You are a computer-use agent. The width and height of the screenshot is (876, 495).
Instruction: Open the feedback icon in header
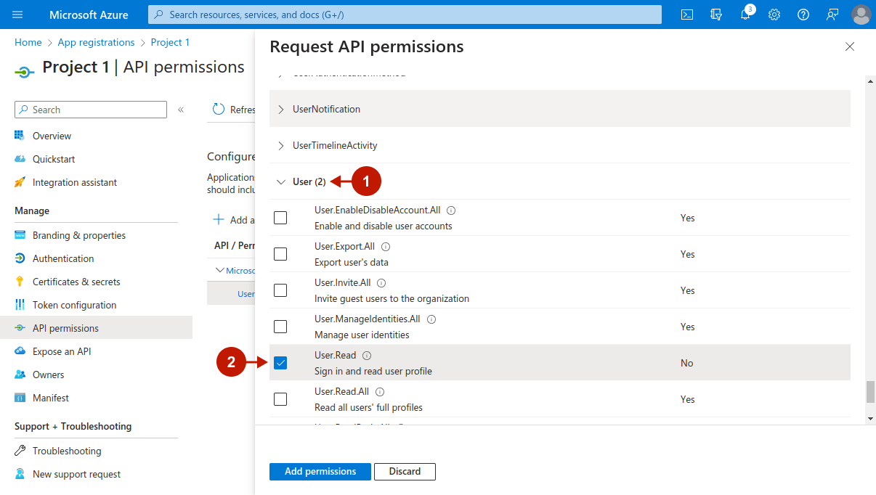832,15
